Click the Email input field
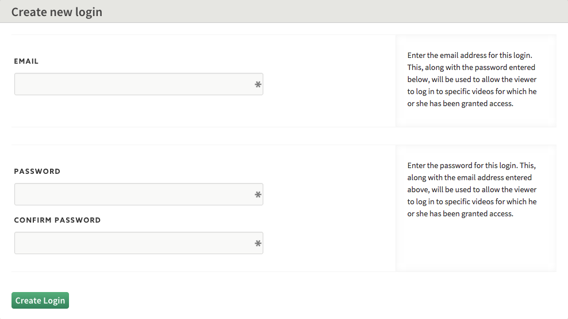 coord(139,84)
